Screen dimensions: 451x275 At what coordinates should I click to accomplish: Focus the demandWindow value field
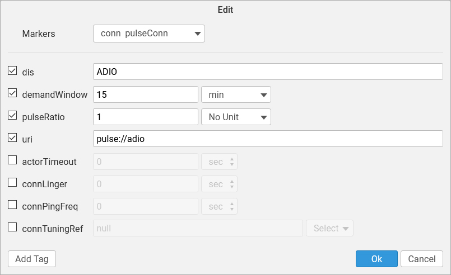pyautogui.click(x=146, y=94)
